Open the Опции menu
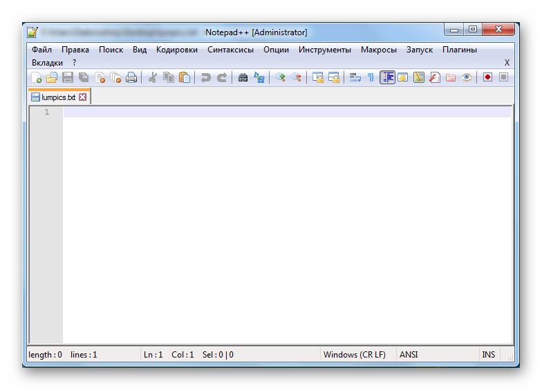Viewport: 542px width, 390px height. 276,50
